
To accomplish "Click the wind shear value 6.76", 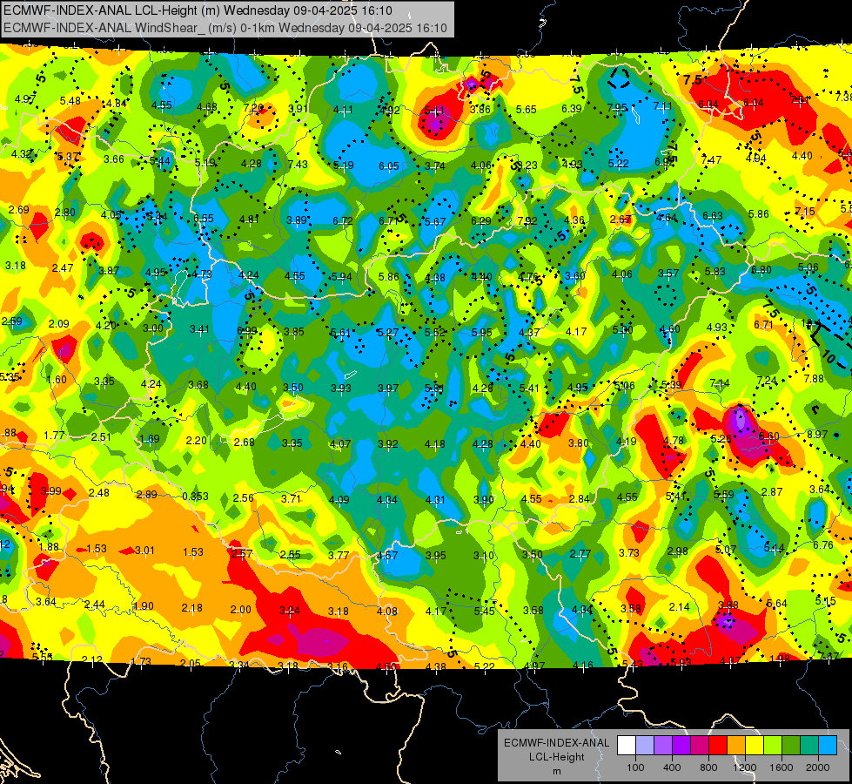I will coord(823,544).
